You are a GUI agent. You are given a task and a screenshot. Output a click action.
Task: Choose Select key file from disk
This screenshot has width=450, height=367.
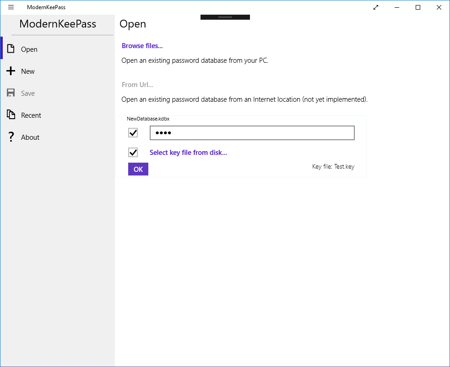pyautogui.click(x=188, y=153)
